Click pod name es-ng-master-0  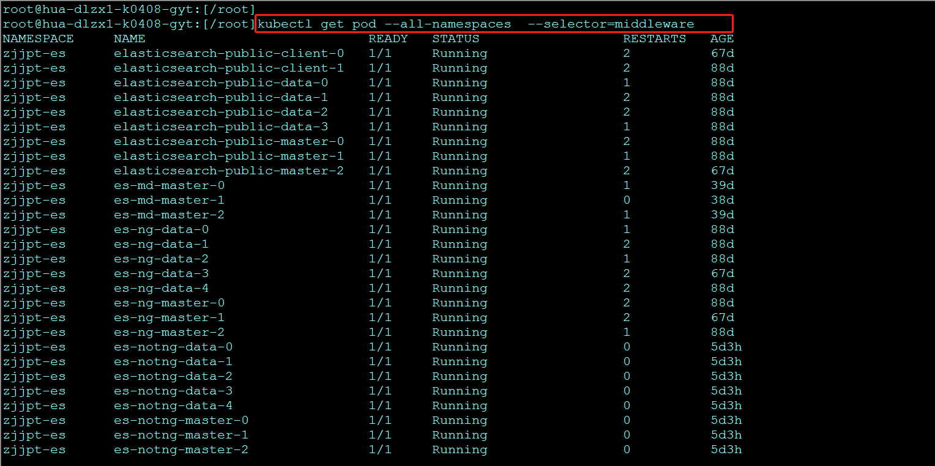(x=169, y=303)
